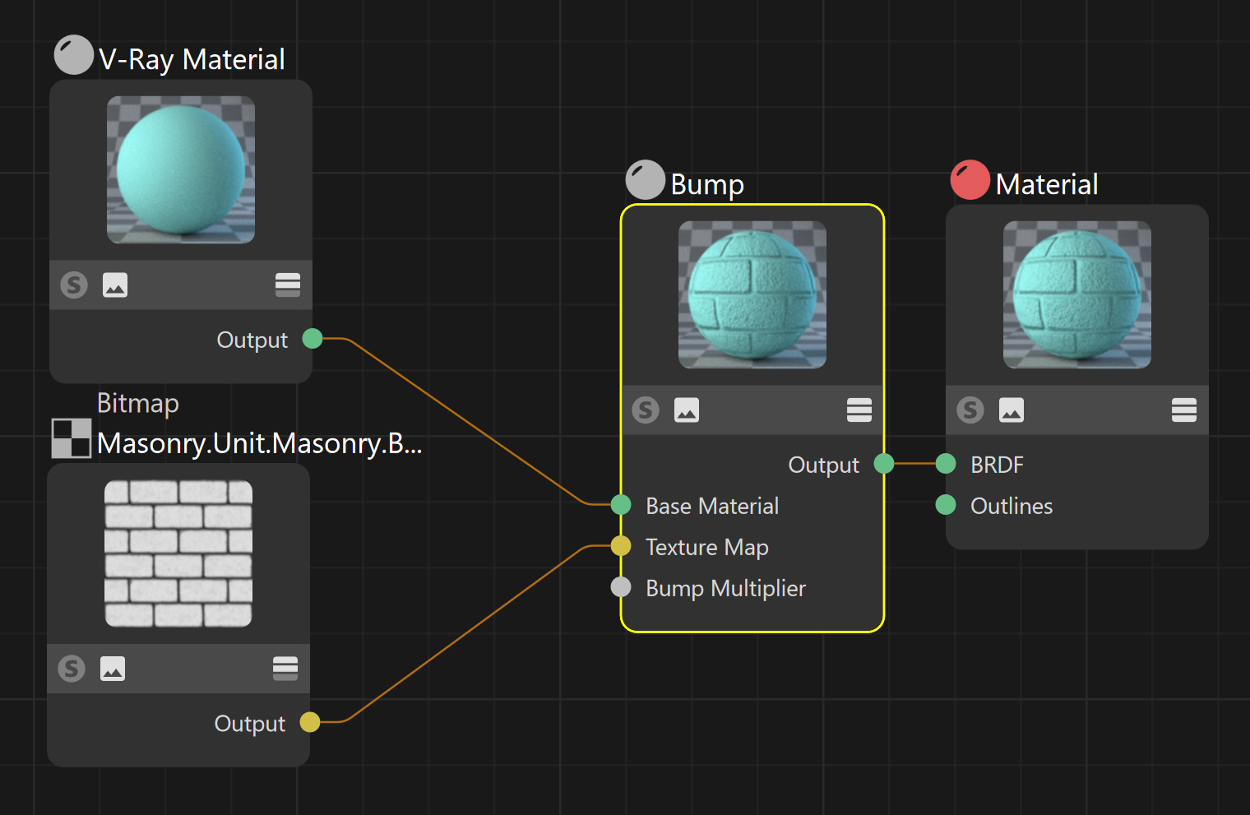Click the V-Ray Material Output socket

312,339
